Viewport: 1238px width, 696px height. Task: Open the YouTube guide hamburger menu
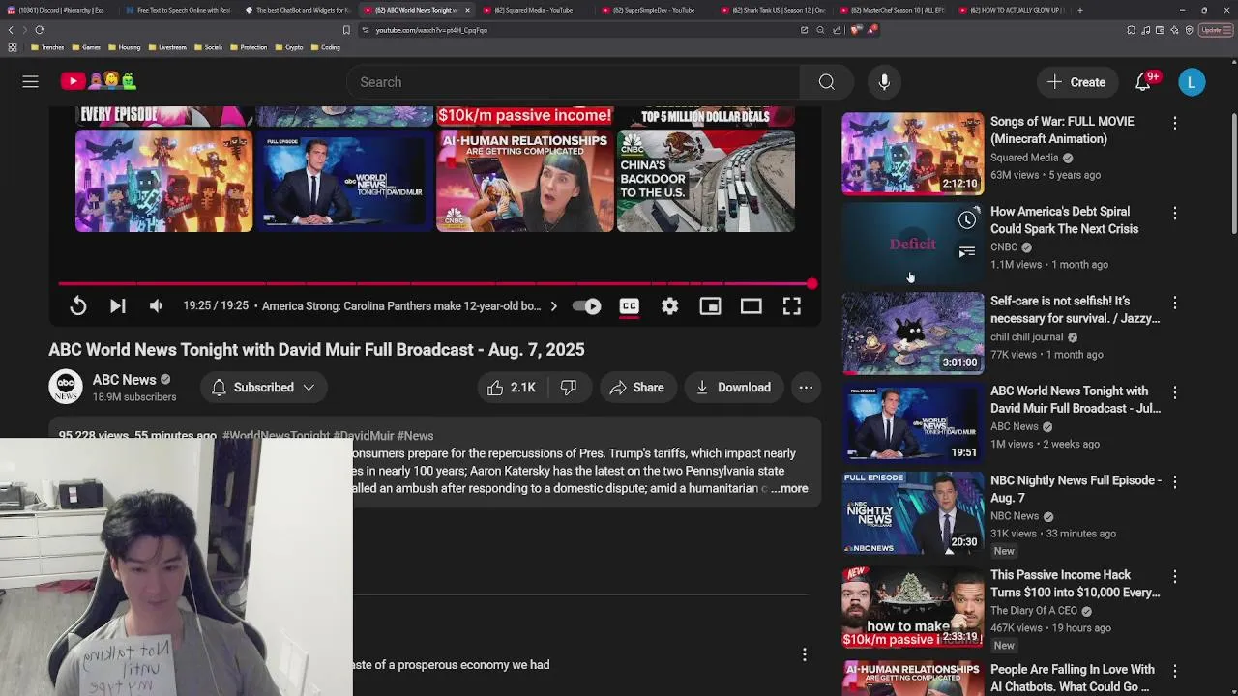(x=30, y=82)
